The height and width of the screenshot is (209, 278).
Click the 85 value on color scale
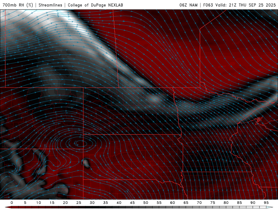click(239, 203)
